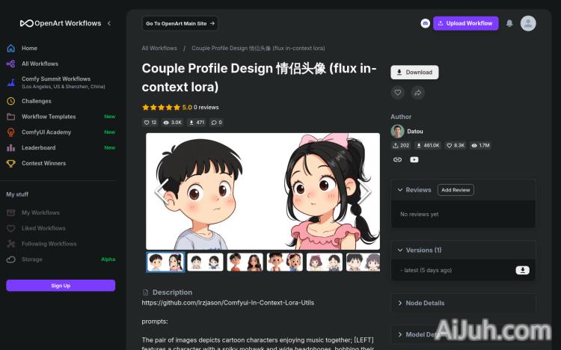Screen dimensions: 561x350
Task: Click Go To OpenArt Main Site button
Action: point(180,23)
